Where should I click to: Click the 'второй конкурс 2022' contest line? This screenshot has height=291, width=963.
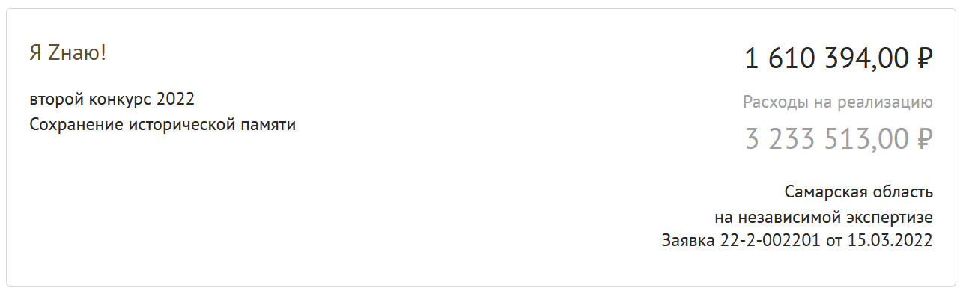point(112,99)
